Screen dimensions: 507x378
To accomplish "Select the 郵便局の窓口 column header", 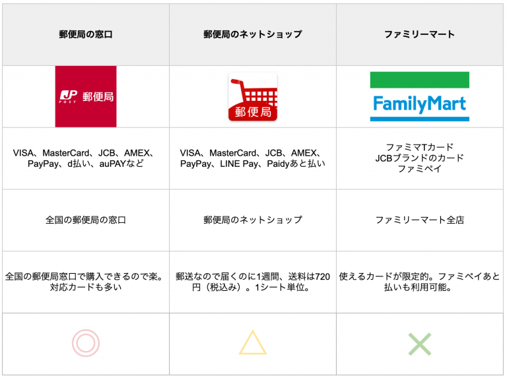I will pyautogui.click(x=86, y=34).
